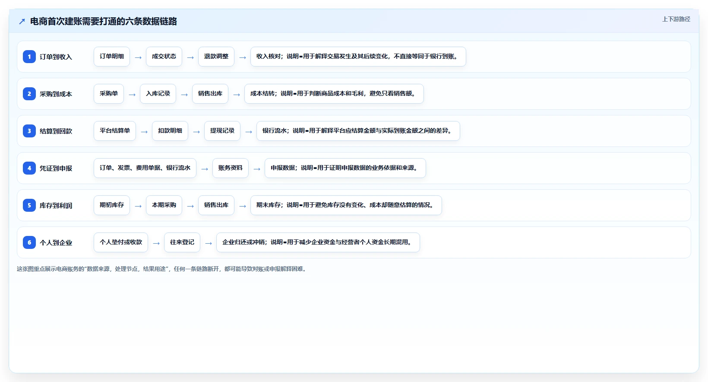Screen dimensions: 708x382
Task: Select the '个人到企业' row label
Action: (x=56, y=243)
